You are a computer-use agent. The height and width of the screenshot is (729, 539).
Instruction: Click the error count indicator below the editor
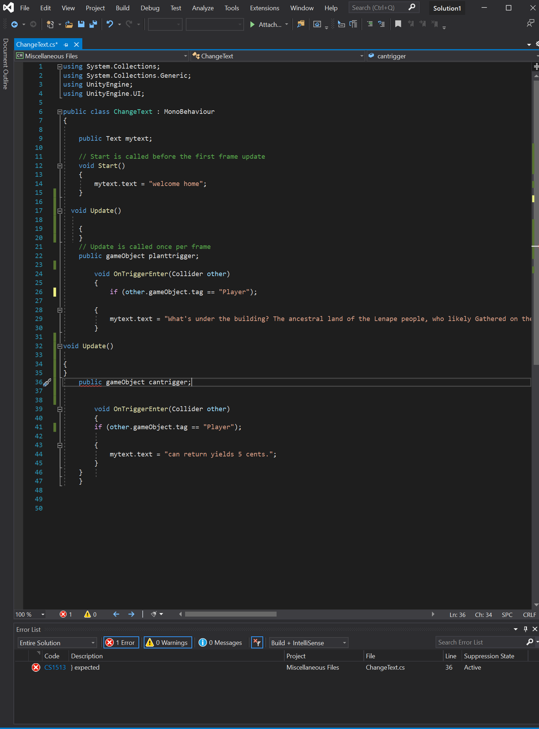(66, 614)
